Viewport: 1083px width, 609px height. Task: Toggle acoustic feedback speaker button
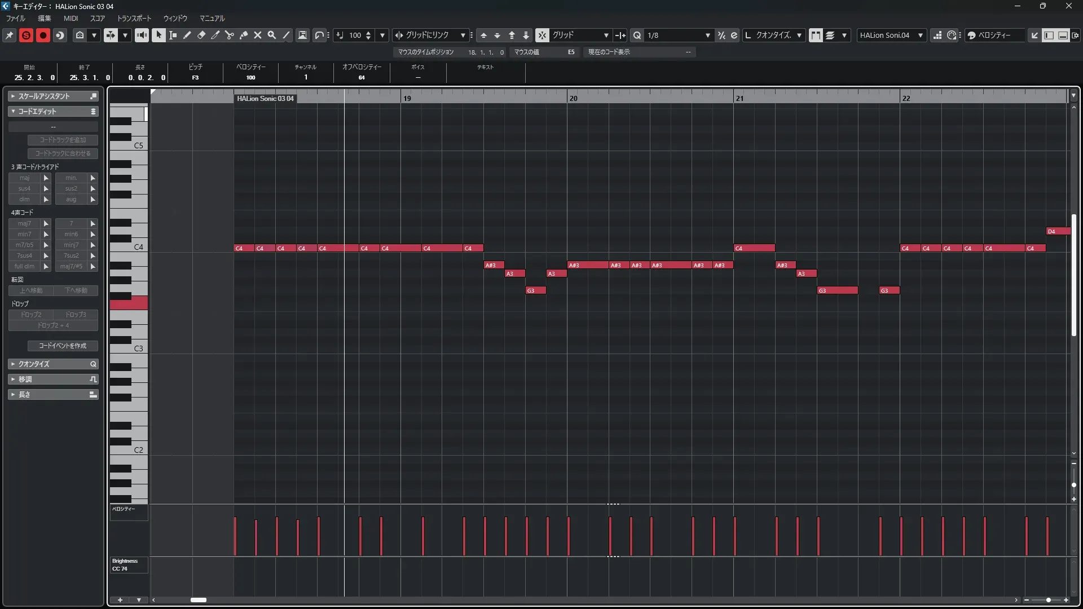(x=142, y=35)
